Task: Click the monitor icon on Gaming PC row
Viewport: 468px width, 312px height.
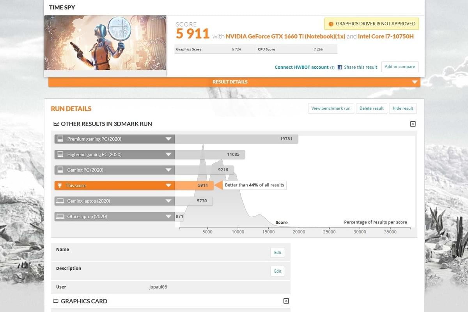Action: [x=60, y=170]
